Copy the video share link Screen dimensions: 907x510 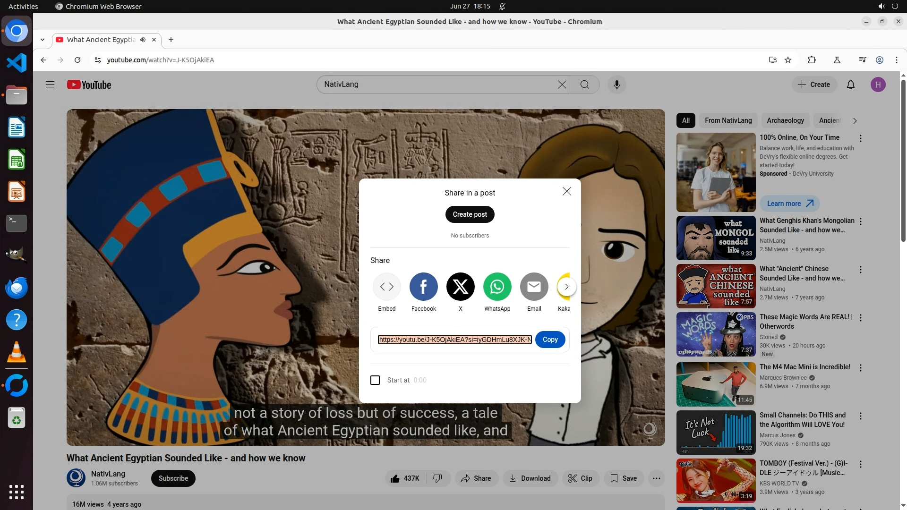click(550, 340)
